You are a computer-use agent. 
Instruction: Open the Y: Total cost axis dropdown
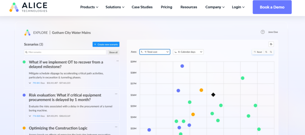[x=155, y=52]
